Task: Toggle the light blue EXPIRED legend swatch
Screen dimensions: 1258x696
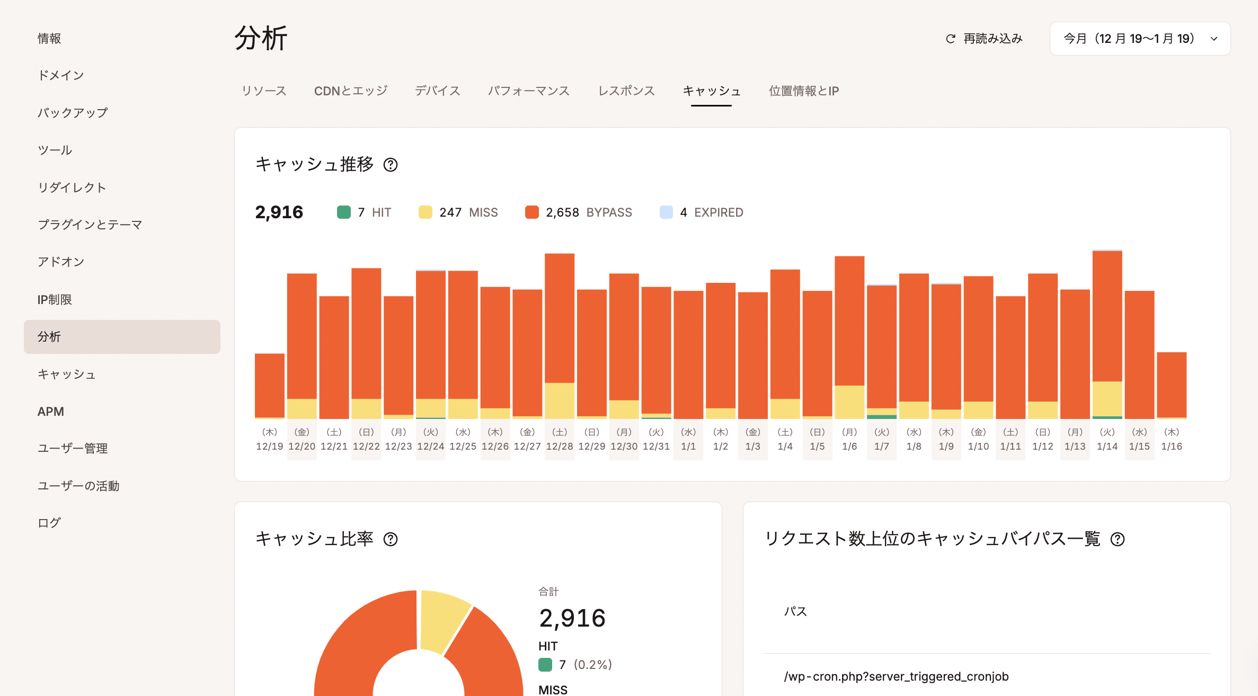Action: pyautogui.click(x=666, y=212)
